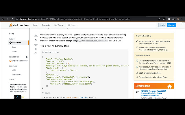This screenshot has width=185, height=115.
Task: Downvote the question with the down arrow
Action: tap(36, 45)
